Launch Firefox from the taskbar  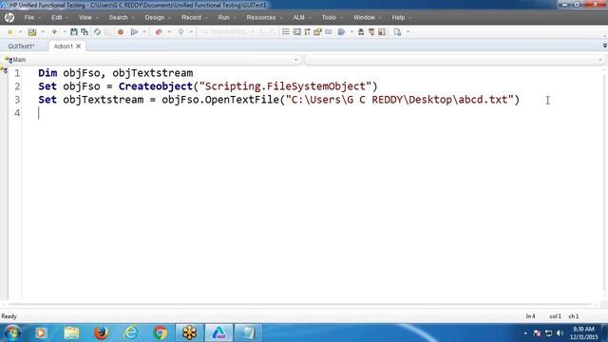pos(102,332)
